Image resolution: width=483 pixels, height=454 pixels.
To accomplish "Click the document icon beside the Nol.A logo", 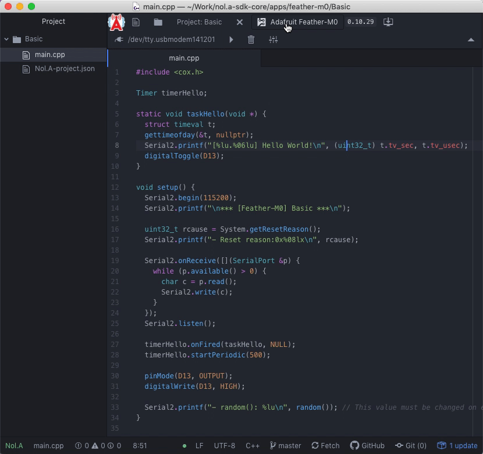I will (136, 22).
